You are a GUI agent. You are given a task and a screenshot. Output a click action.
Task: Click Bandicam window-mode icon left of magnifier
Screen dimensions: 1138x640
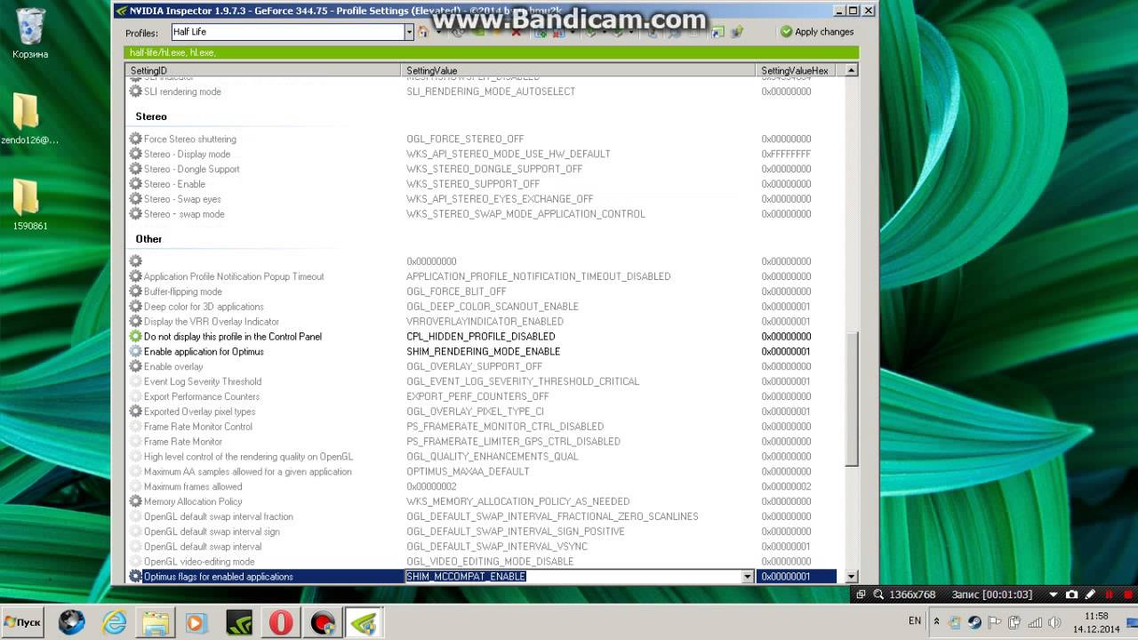(861, 595)
